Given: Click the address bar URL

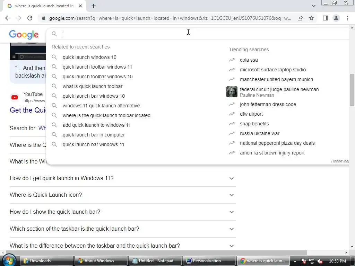Looking at the screenshot, I should click(170, 18).
